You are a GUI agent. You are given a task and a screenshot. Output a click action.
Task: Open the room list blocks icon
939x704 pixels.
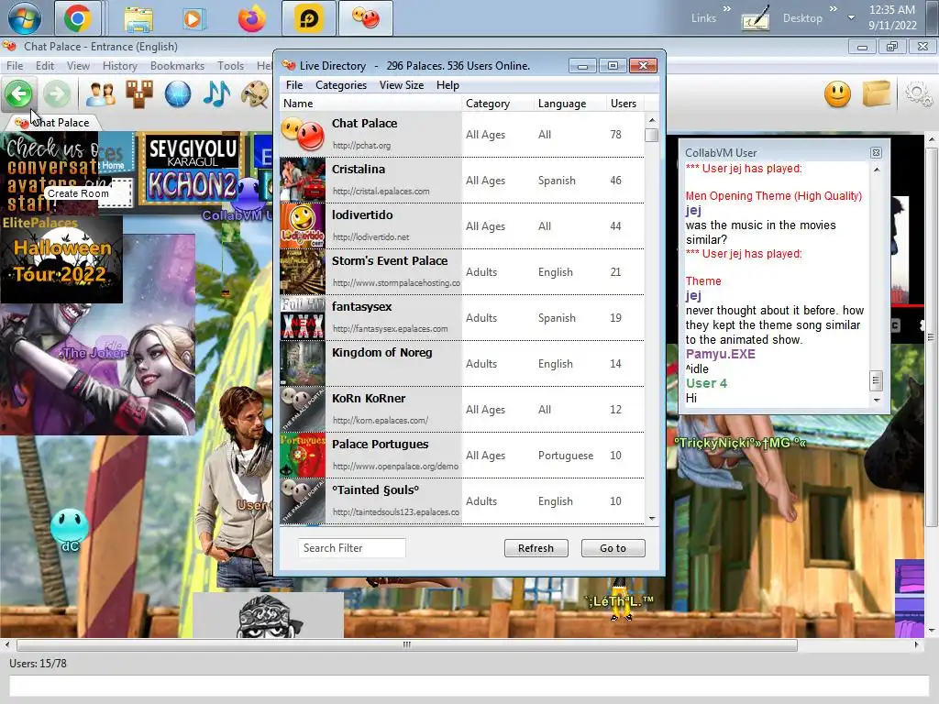point(139,94)
